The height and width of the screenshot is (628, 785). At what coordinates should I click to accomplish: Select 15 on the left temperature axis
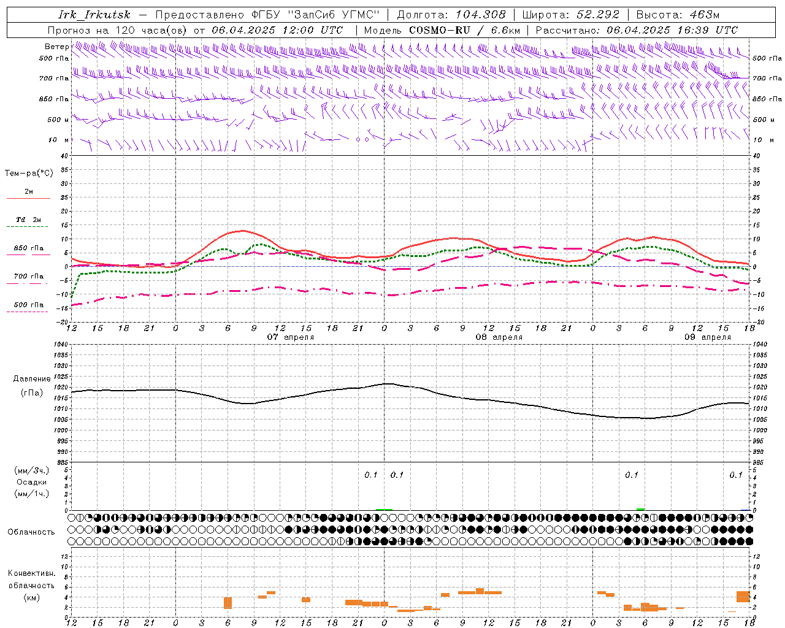[64, 225]
